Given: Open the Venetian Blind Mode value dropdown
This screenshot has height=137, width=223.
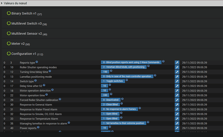Looking at the screenshot, I should pyautogui.click(x=124, y=67).
